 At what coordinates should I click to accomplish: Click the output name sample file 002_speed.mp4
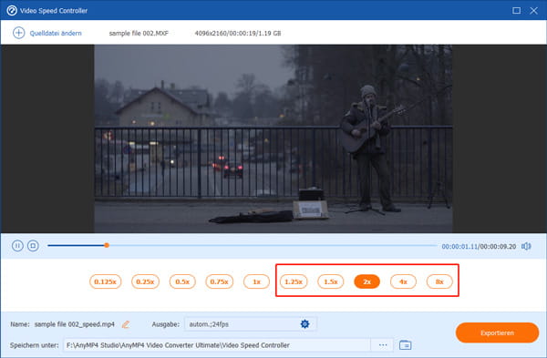(x=75, y=324)
